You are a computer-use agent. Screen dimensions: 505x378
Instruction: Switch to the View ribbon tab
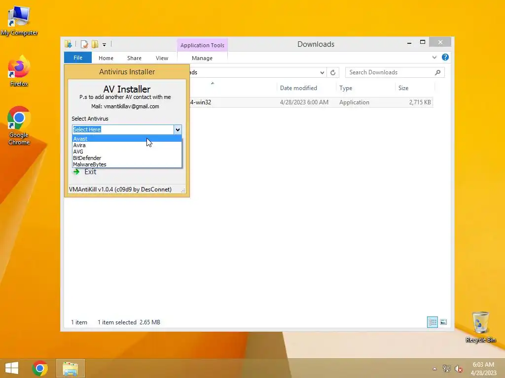click(162, 58)
